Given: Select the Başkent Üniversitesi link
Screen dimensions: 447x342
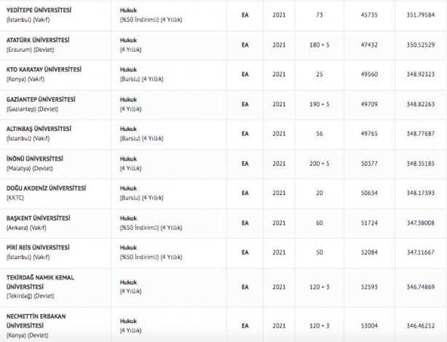Looking at the screenshot, I should point(38,218).
